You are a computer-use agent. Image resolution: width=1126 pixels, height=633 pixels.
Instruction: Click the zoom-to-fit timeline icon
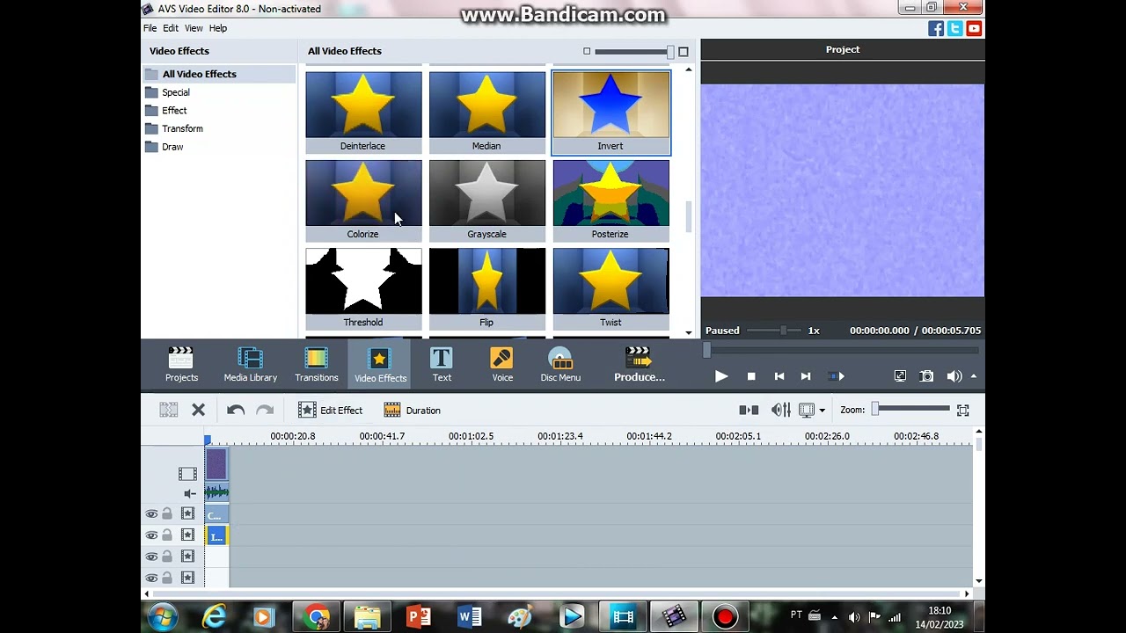962,410
